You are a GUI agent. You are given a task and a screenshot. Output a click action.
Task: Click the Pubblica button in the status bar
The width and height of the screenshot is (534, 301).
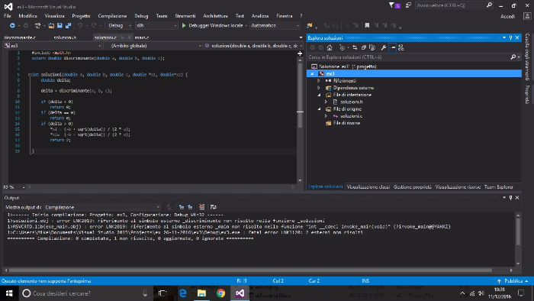tap(513, 281)
